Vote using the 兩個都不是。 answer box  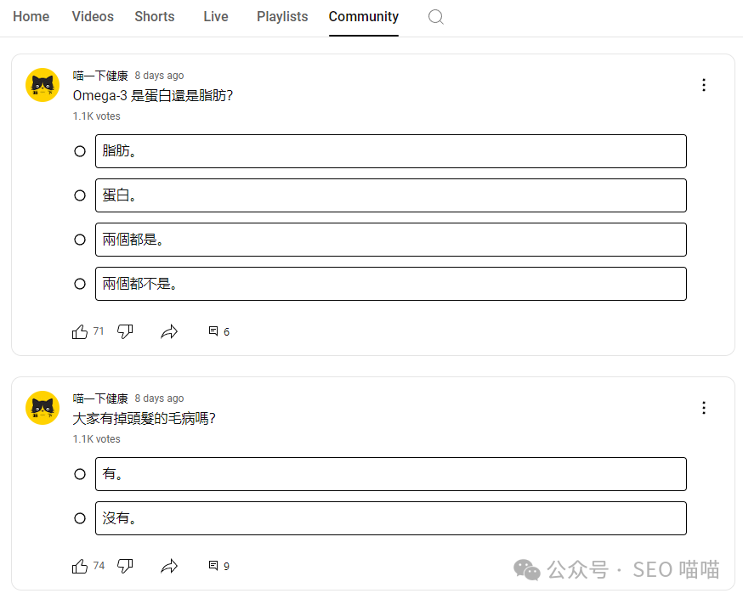tap(391, 284)
